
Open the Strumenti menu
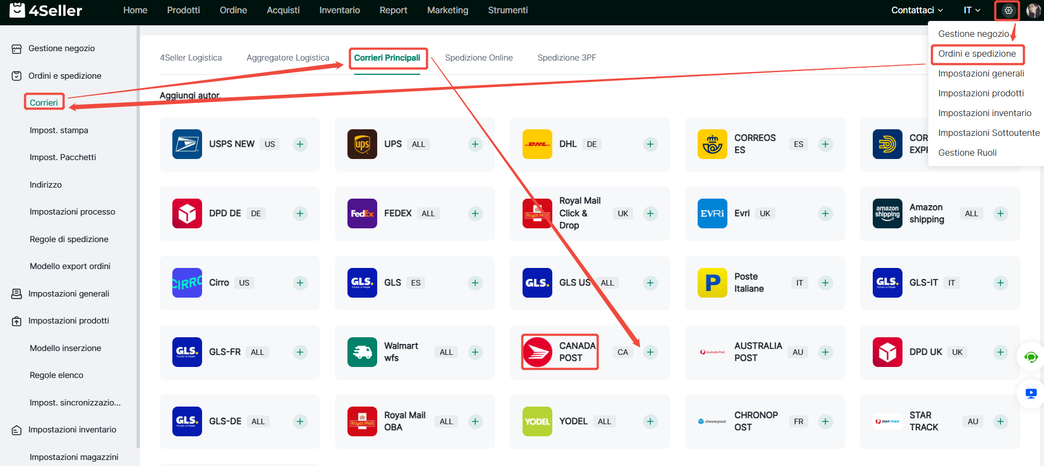tap(508, 10)
